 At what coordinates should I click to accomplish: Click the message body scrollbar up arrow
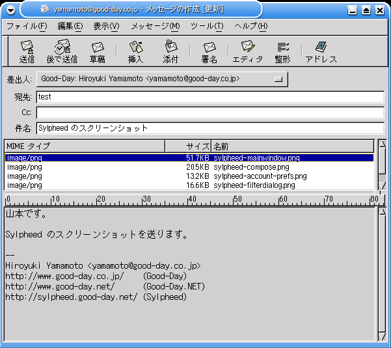coord(383,212)
